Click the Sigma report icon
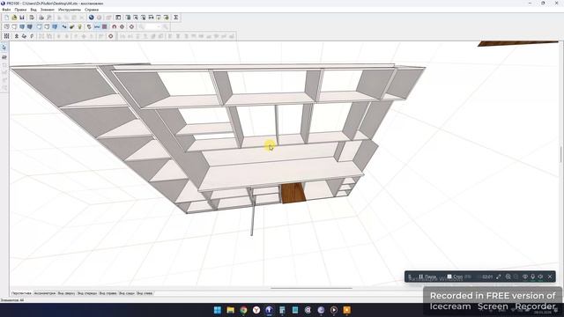The height and width of the screenshot is (317, 564). pos(176,18)
